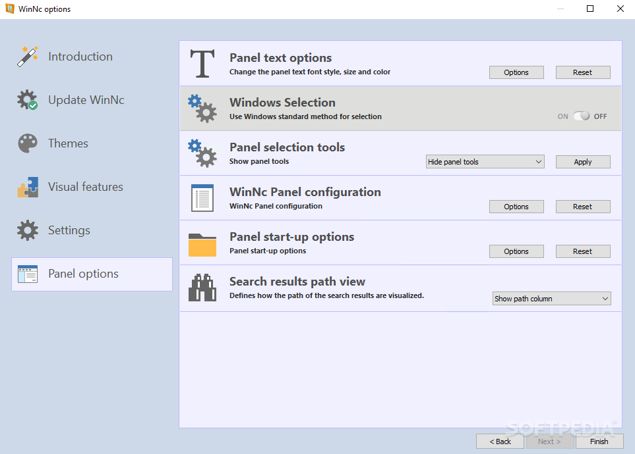
Task: Open Options for Panel text options
Action: 516,72
